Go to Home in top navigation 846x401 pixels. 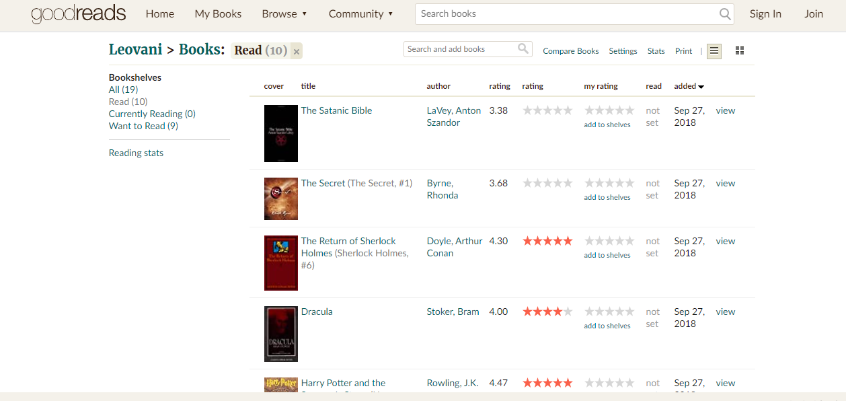tap(160, 13)
